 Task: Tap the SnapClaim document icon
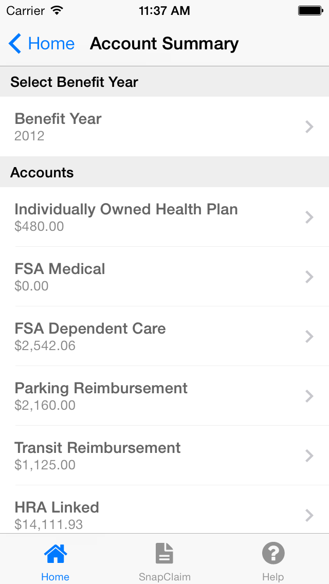[x=164, y=554]
